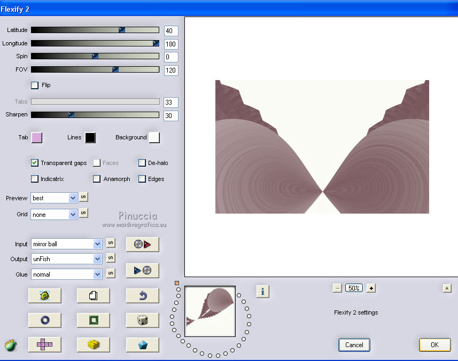
Task: Click the dice randomize button
Action: point(143,320)
